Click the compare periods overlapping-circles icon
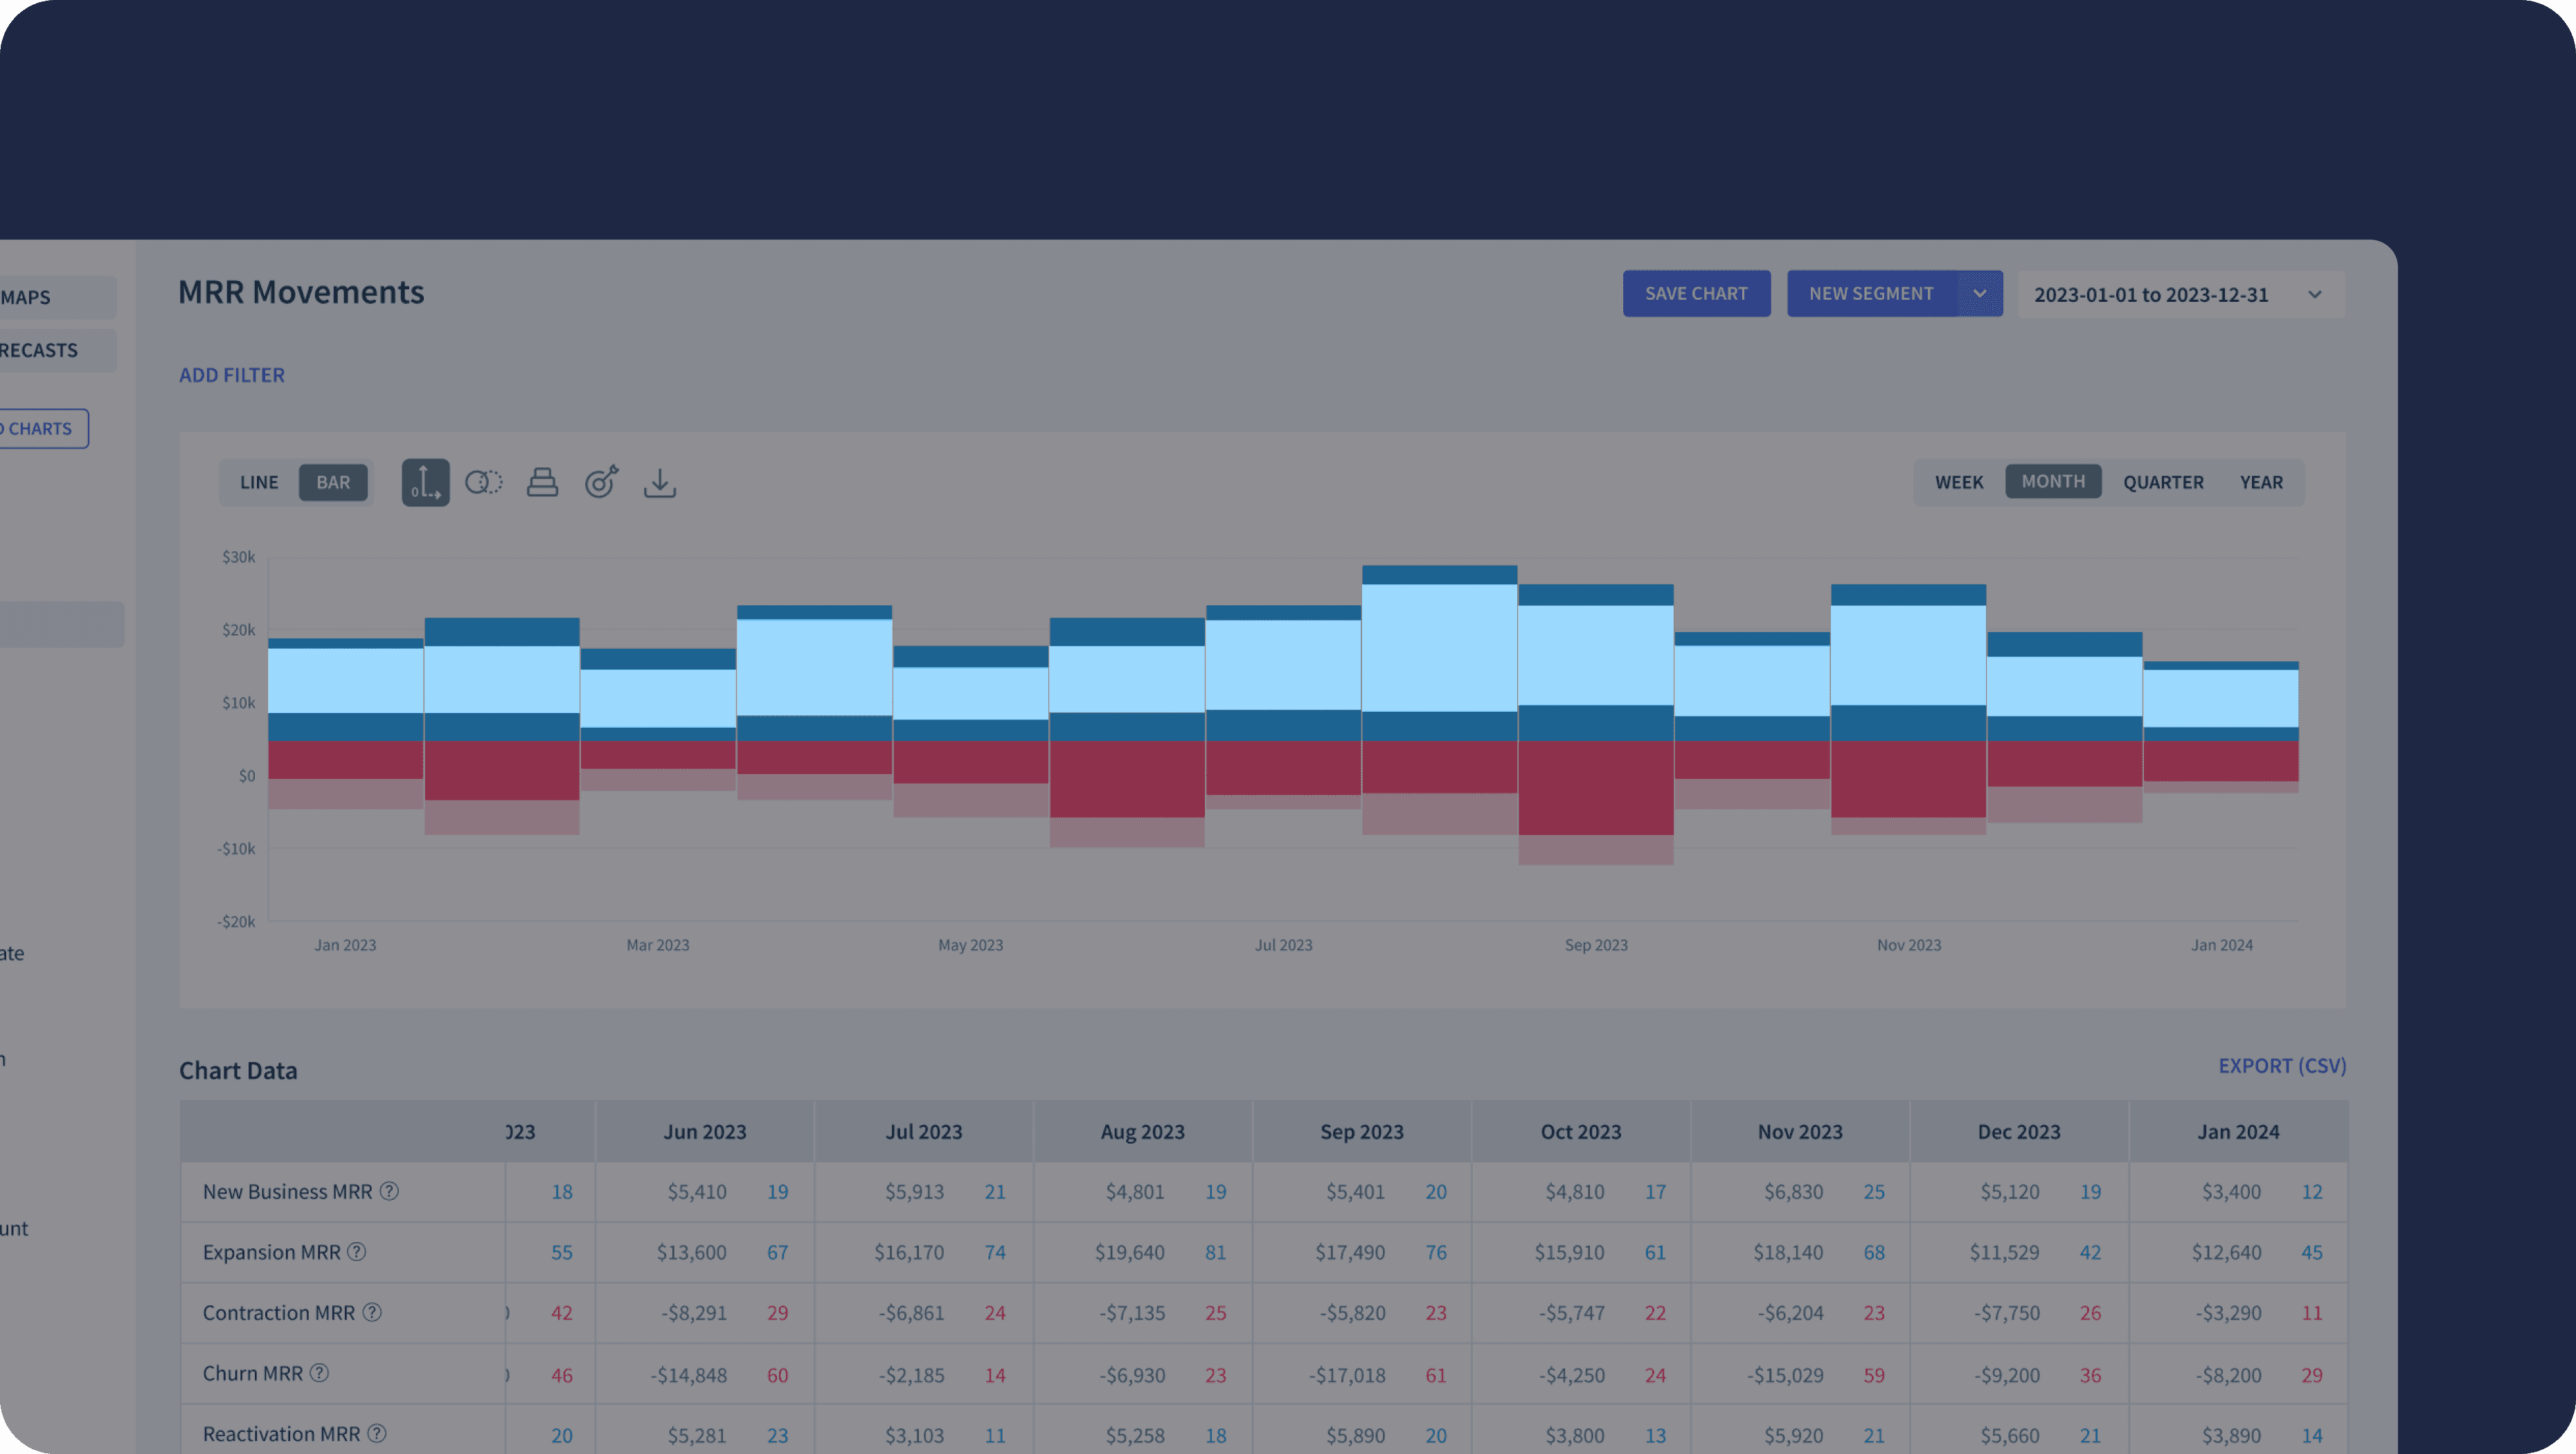2576x1454 pixels. tap(483, 483)
